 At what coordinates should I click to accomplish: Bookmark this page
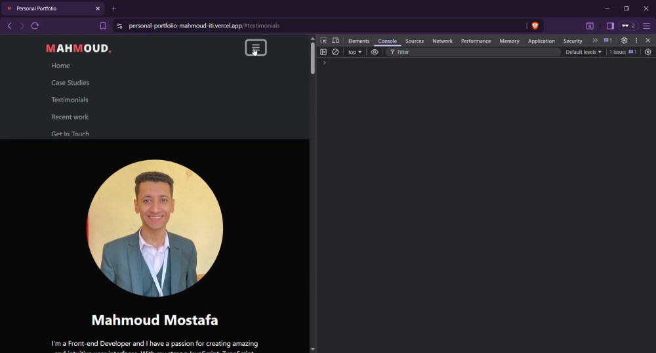pyautogui.click(x=103, y=26)
